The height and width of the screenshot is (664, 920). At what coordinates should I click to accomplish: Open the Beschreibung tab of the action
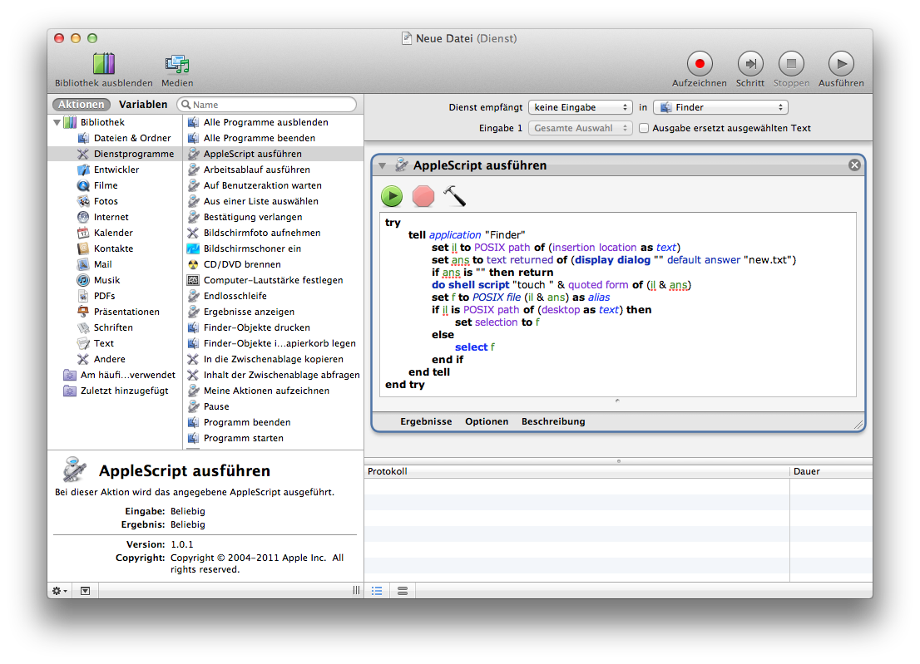553,421
